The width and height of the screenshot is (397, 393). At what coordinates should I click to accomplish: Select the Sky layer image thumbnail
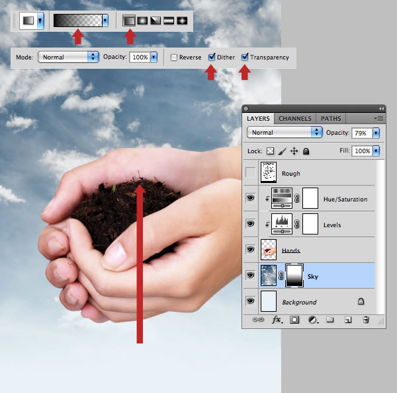pyautogui.click(x=269, y=275)
